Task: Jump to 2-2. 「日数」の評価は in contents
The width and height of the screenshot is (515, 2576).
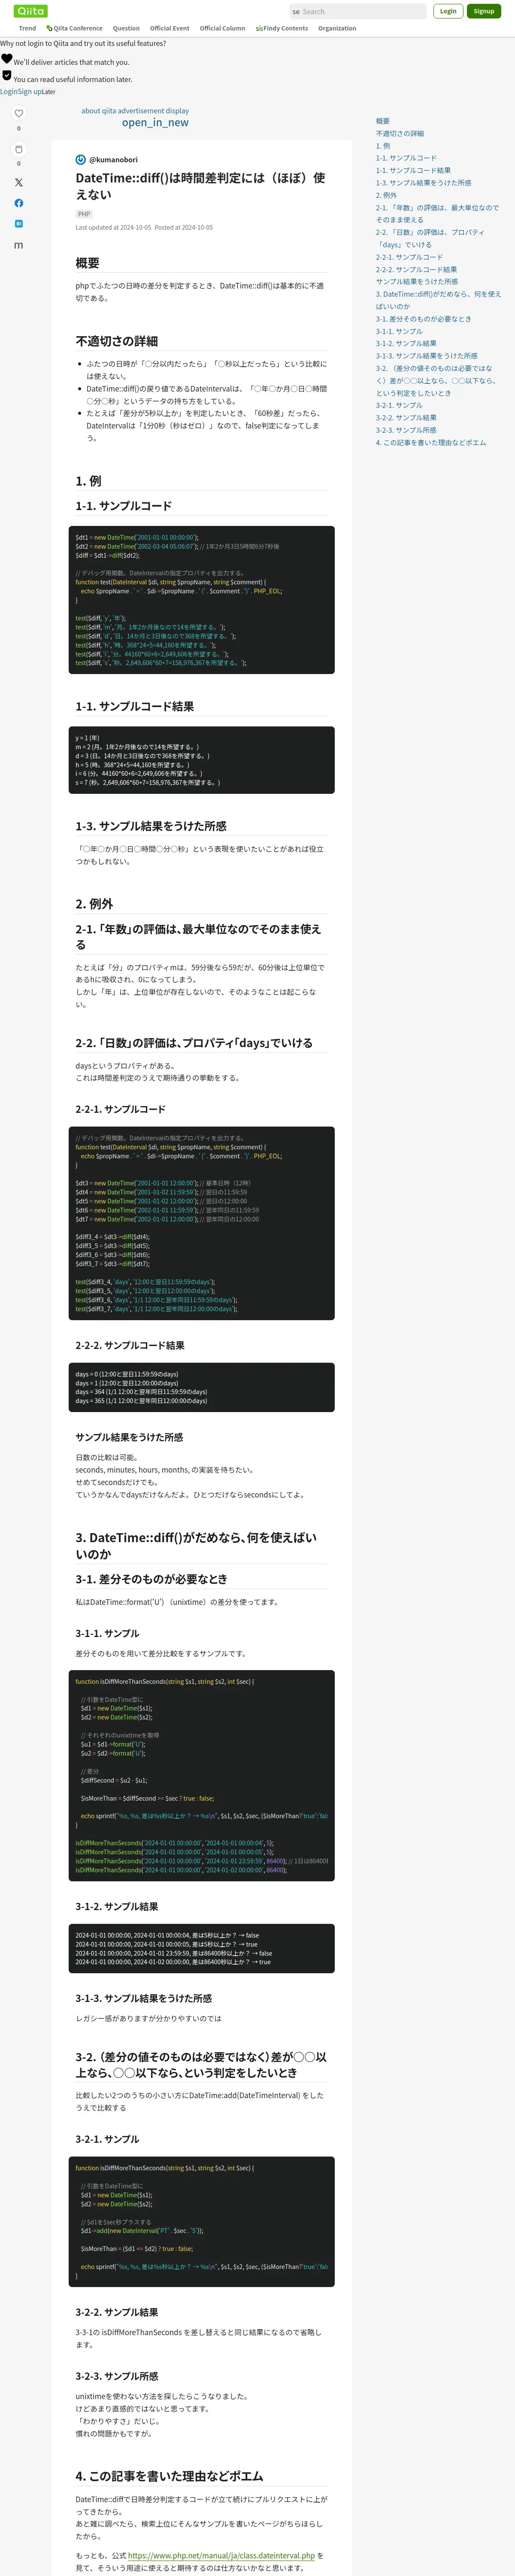Action: pyautogui.click(x=430, y=238)
